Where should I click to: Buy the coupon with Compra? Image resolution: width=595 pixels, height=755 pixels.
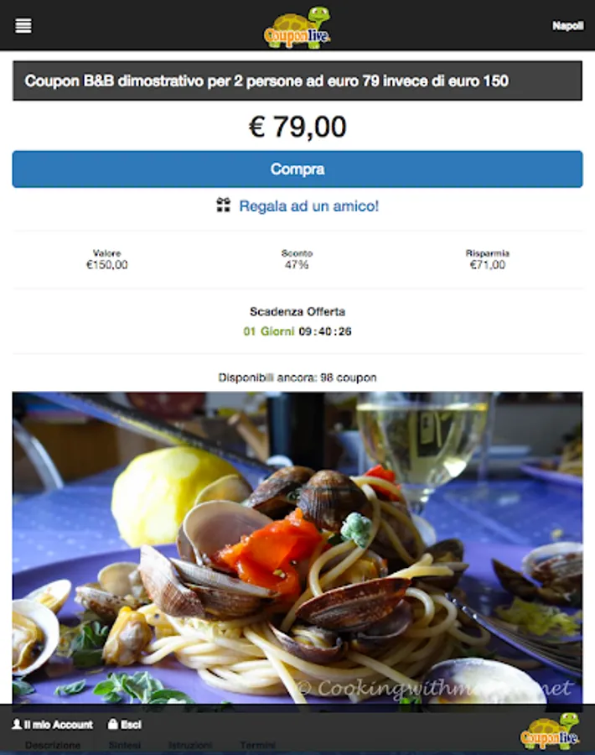click(x=297, y=169)
